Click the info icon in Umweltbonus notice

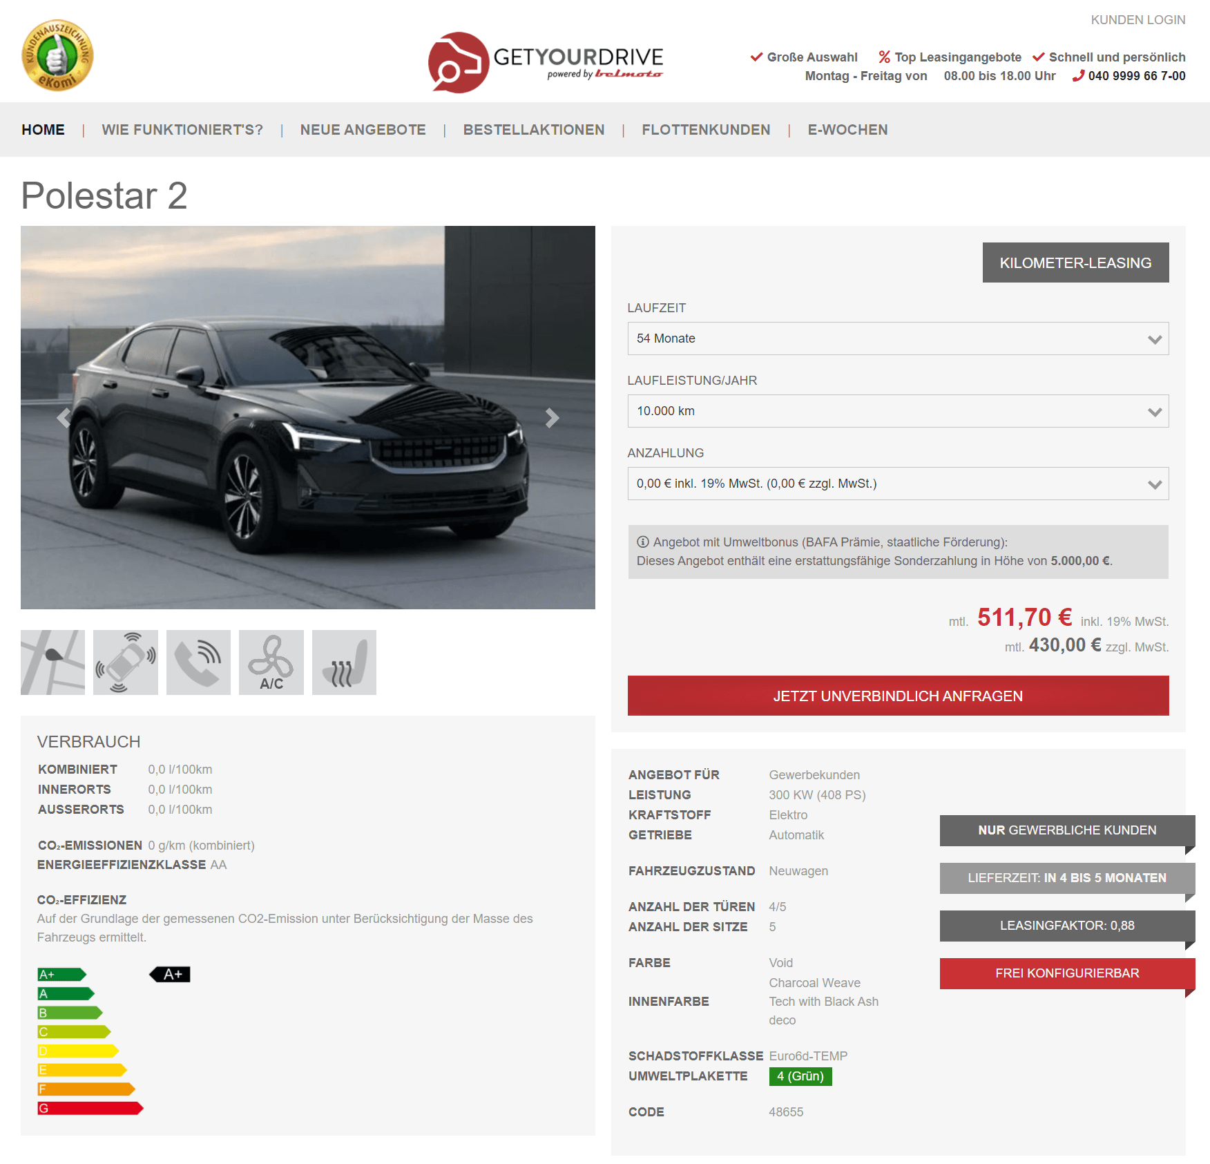point(643,542)
